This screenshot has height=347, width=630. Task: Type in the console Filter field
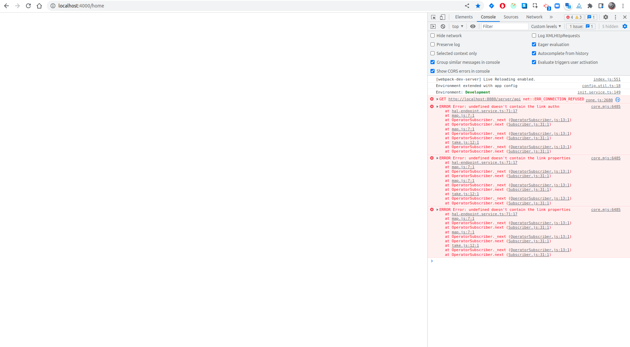pyautogui.click(x=504, y=26)
